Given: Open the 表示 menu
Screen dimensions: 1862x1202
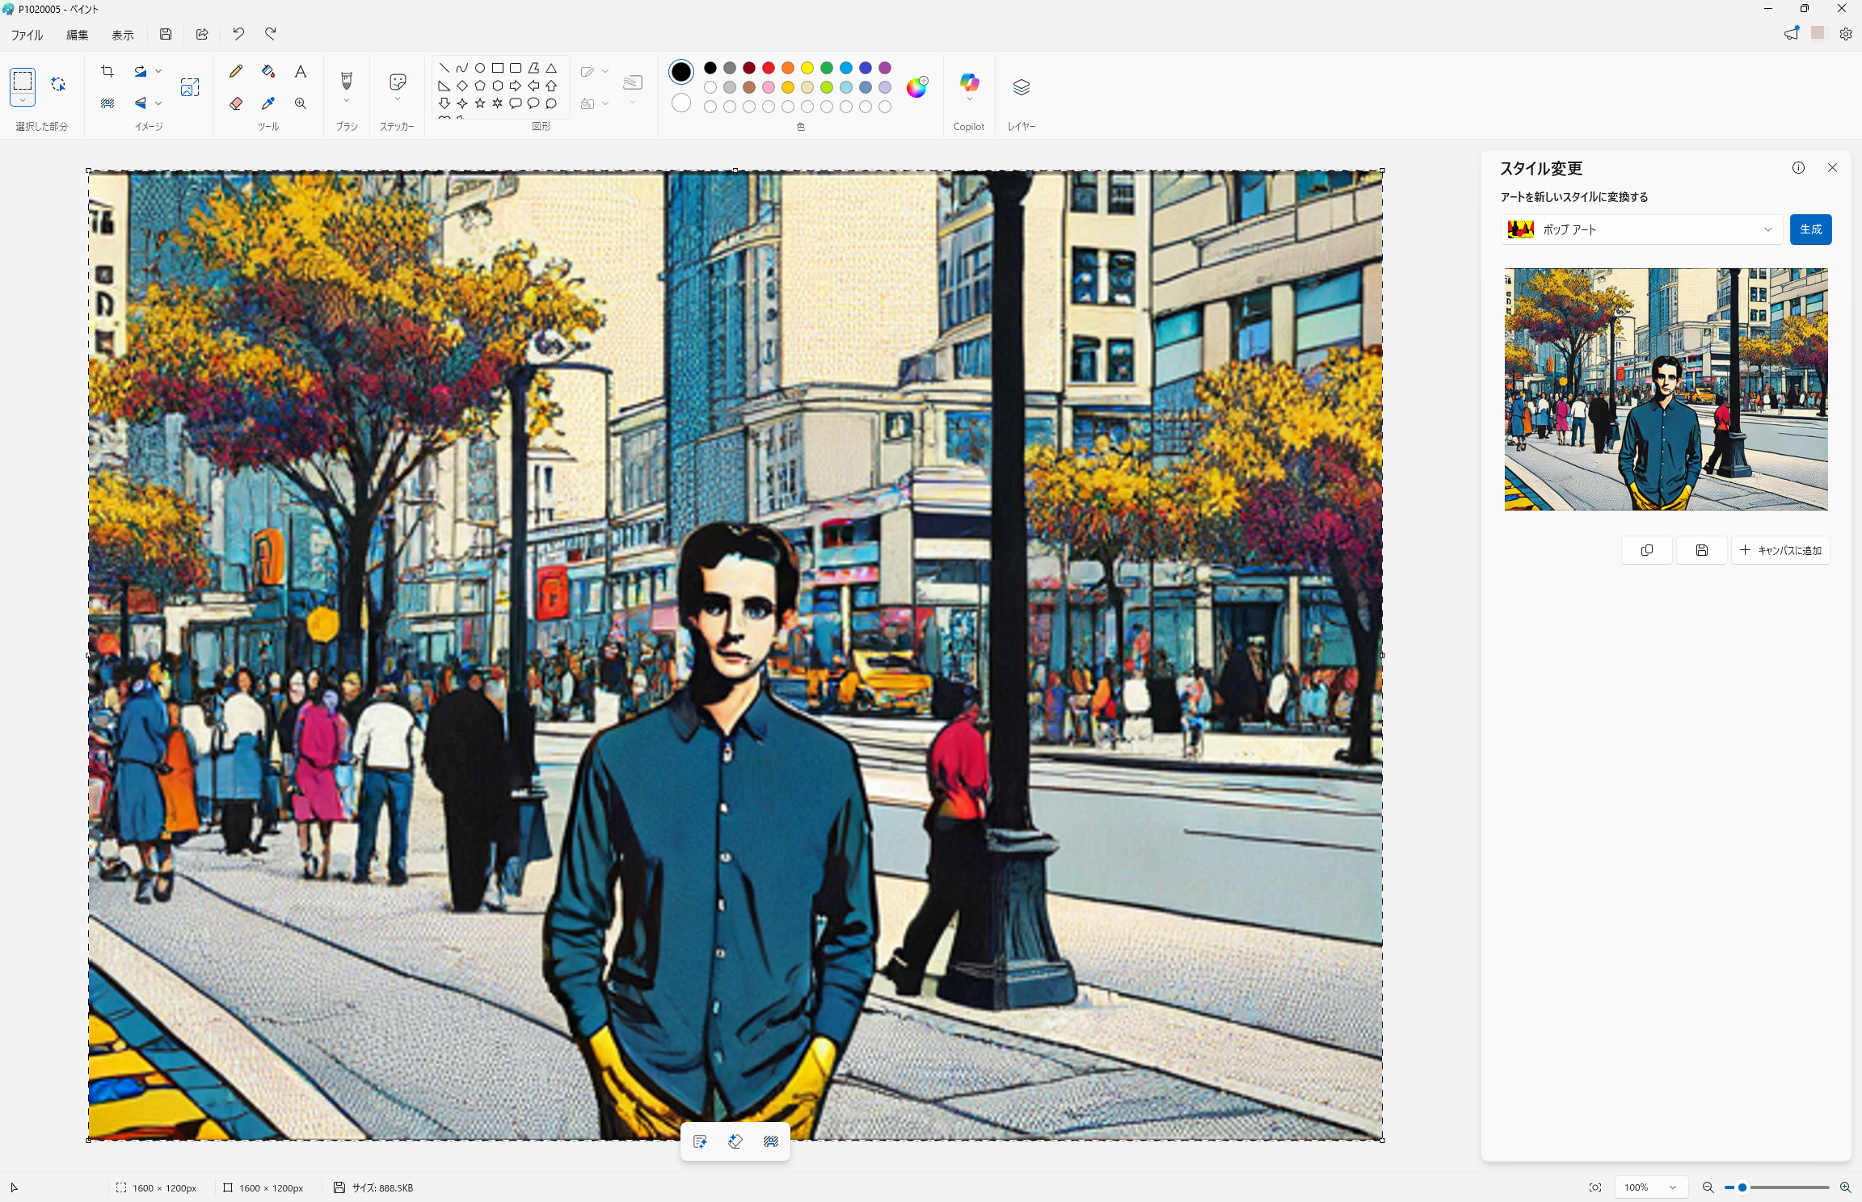Looking at the screenshot, I should point(123,35).
